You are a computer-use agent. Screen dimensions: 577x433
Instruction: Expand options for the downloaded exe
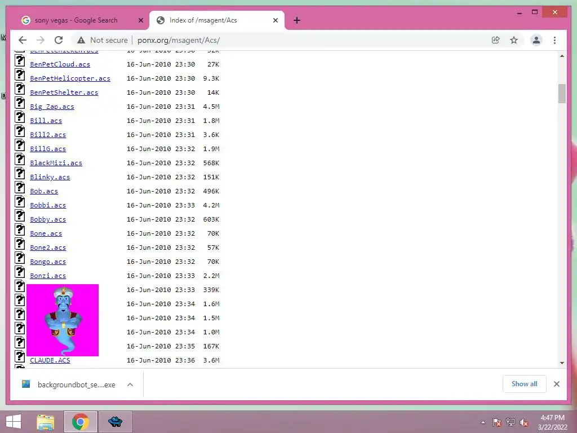[130, 385]
